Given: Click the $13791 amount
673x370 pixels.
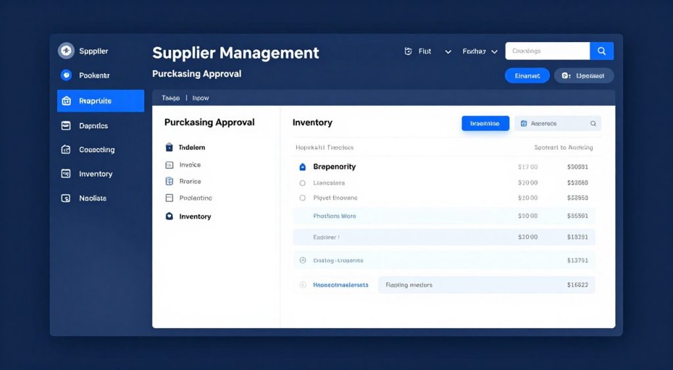Looking at the screenshot, I should [578, 260].
